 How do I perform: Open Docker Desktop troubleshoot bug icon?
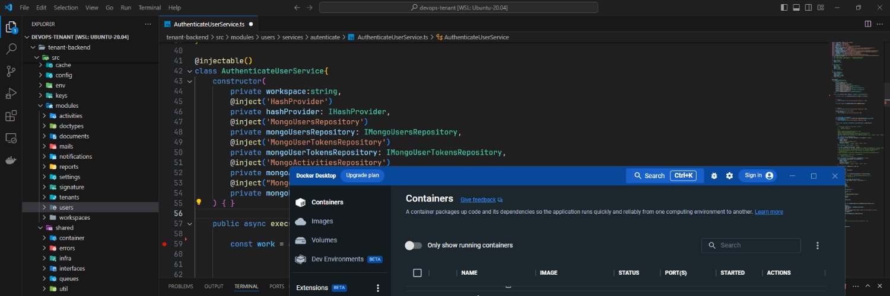pos(714,176)
